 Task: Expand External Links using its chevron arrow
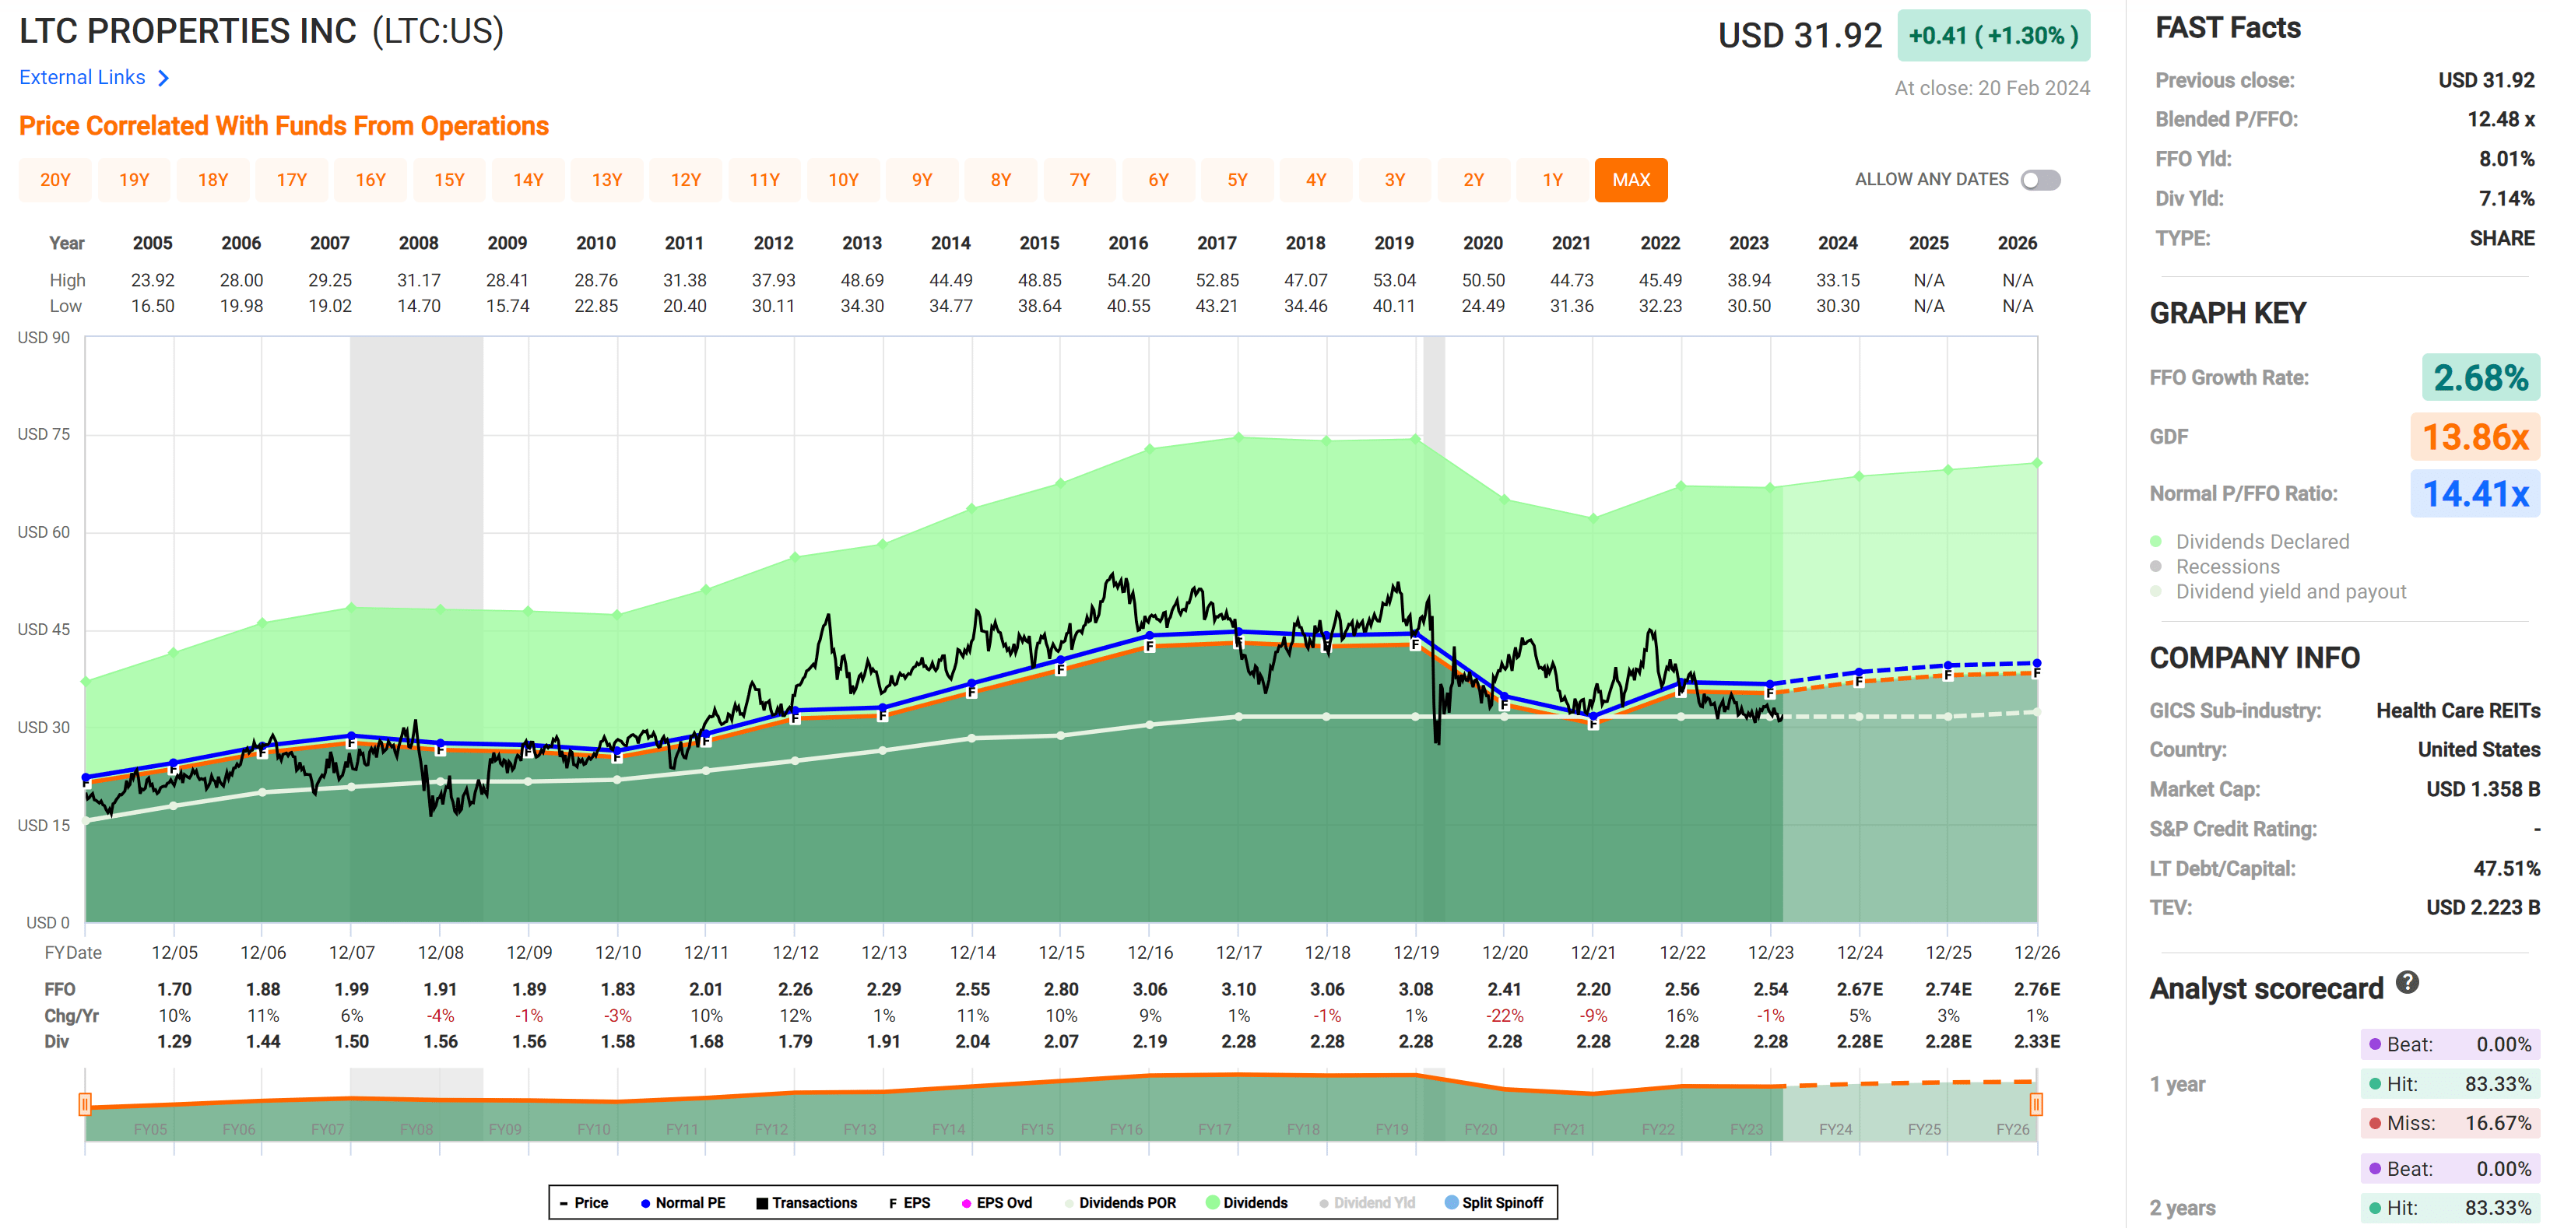pyautogui.click(x=164, y=76)
